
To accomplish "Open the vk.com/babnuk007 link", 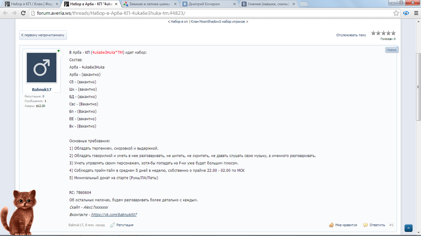I will point(114,215).
